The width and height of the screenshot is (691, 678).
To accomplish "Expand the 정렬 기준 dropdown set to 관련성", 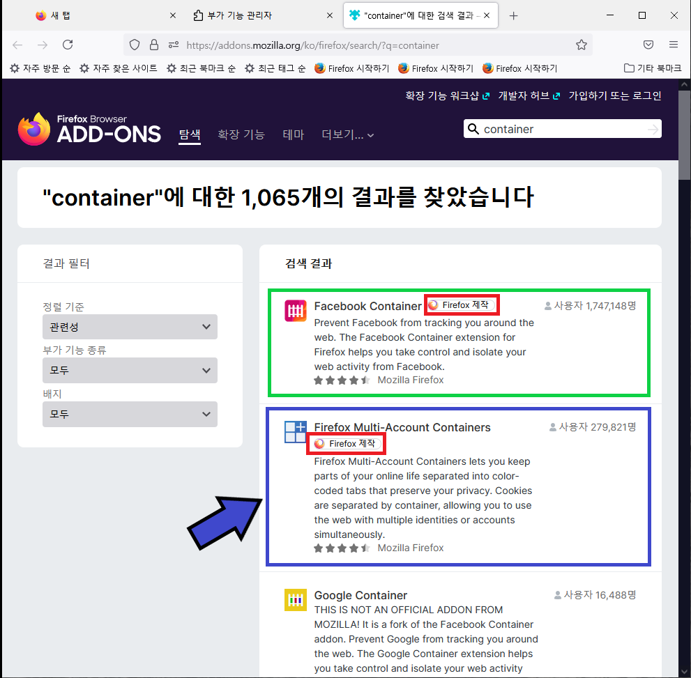I will tap(130, 327).
